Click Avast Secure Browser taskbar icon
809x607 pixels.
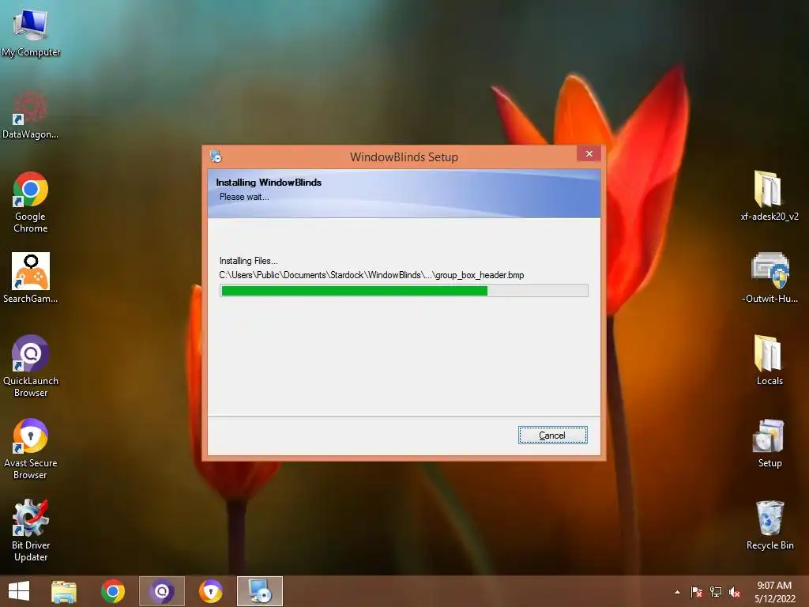tap(210, 591)
